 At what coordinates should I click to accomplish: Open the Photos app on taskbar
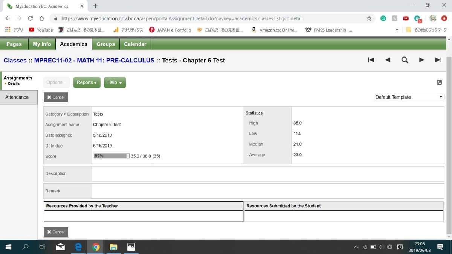(x=131, y=247)
